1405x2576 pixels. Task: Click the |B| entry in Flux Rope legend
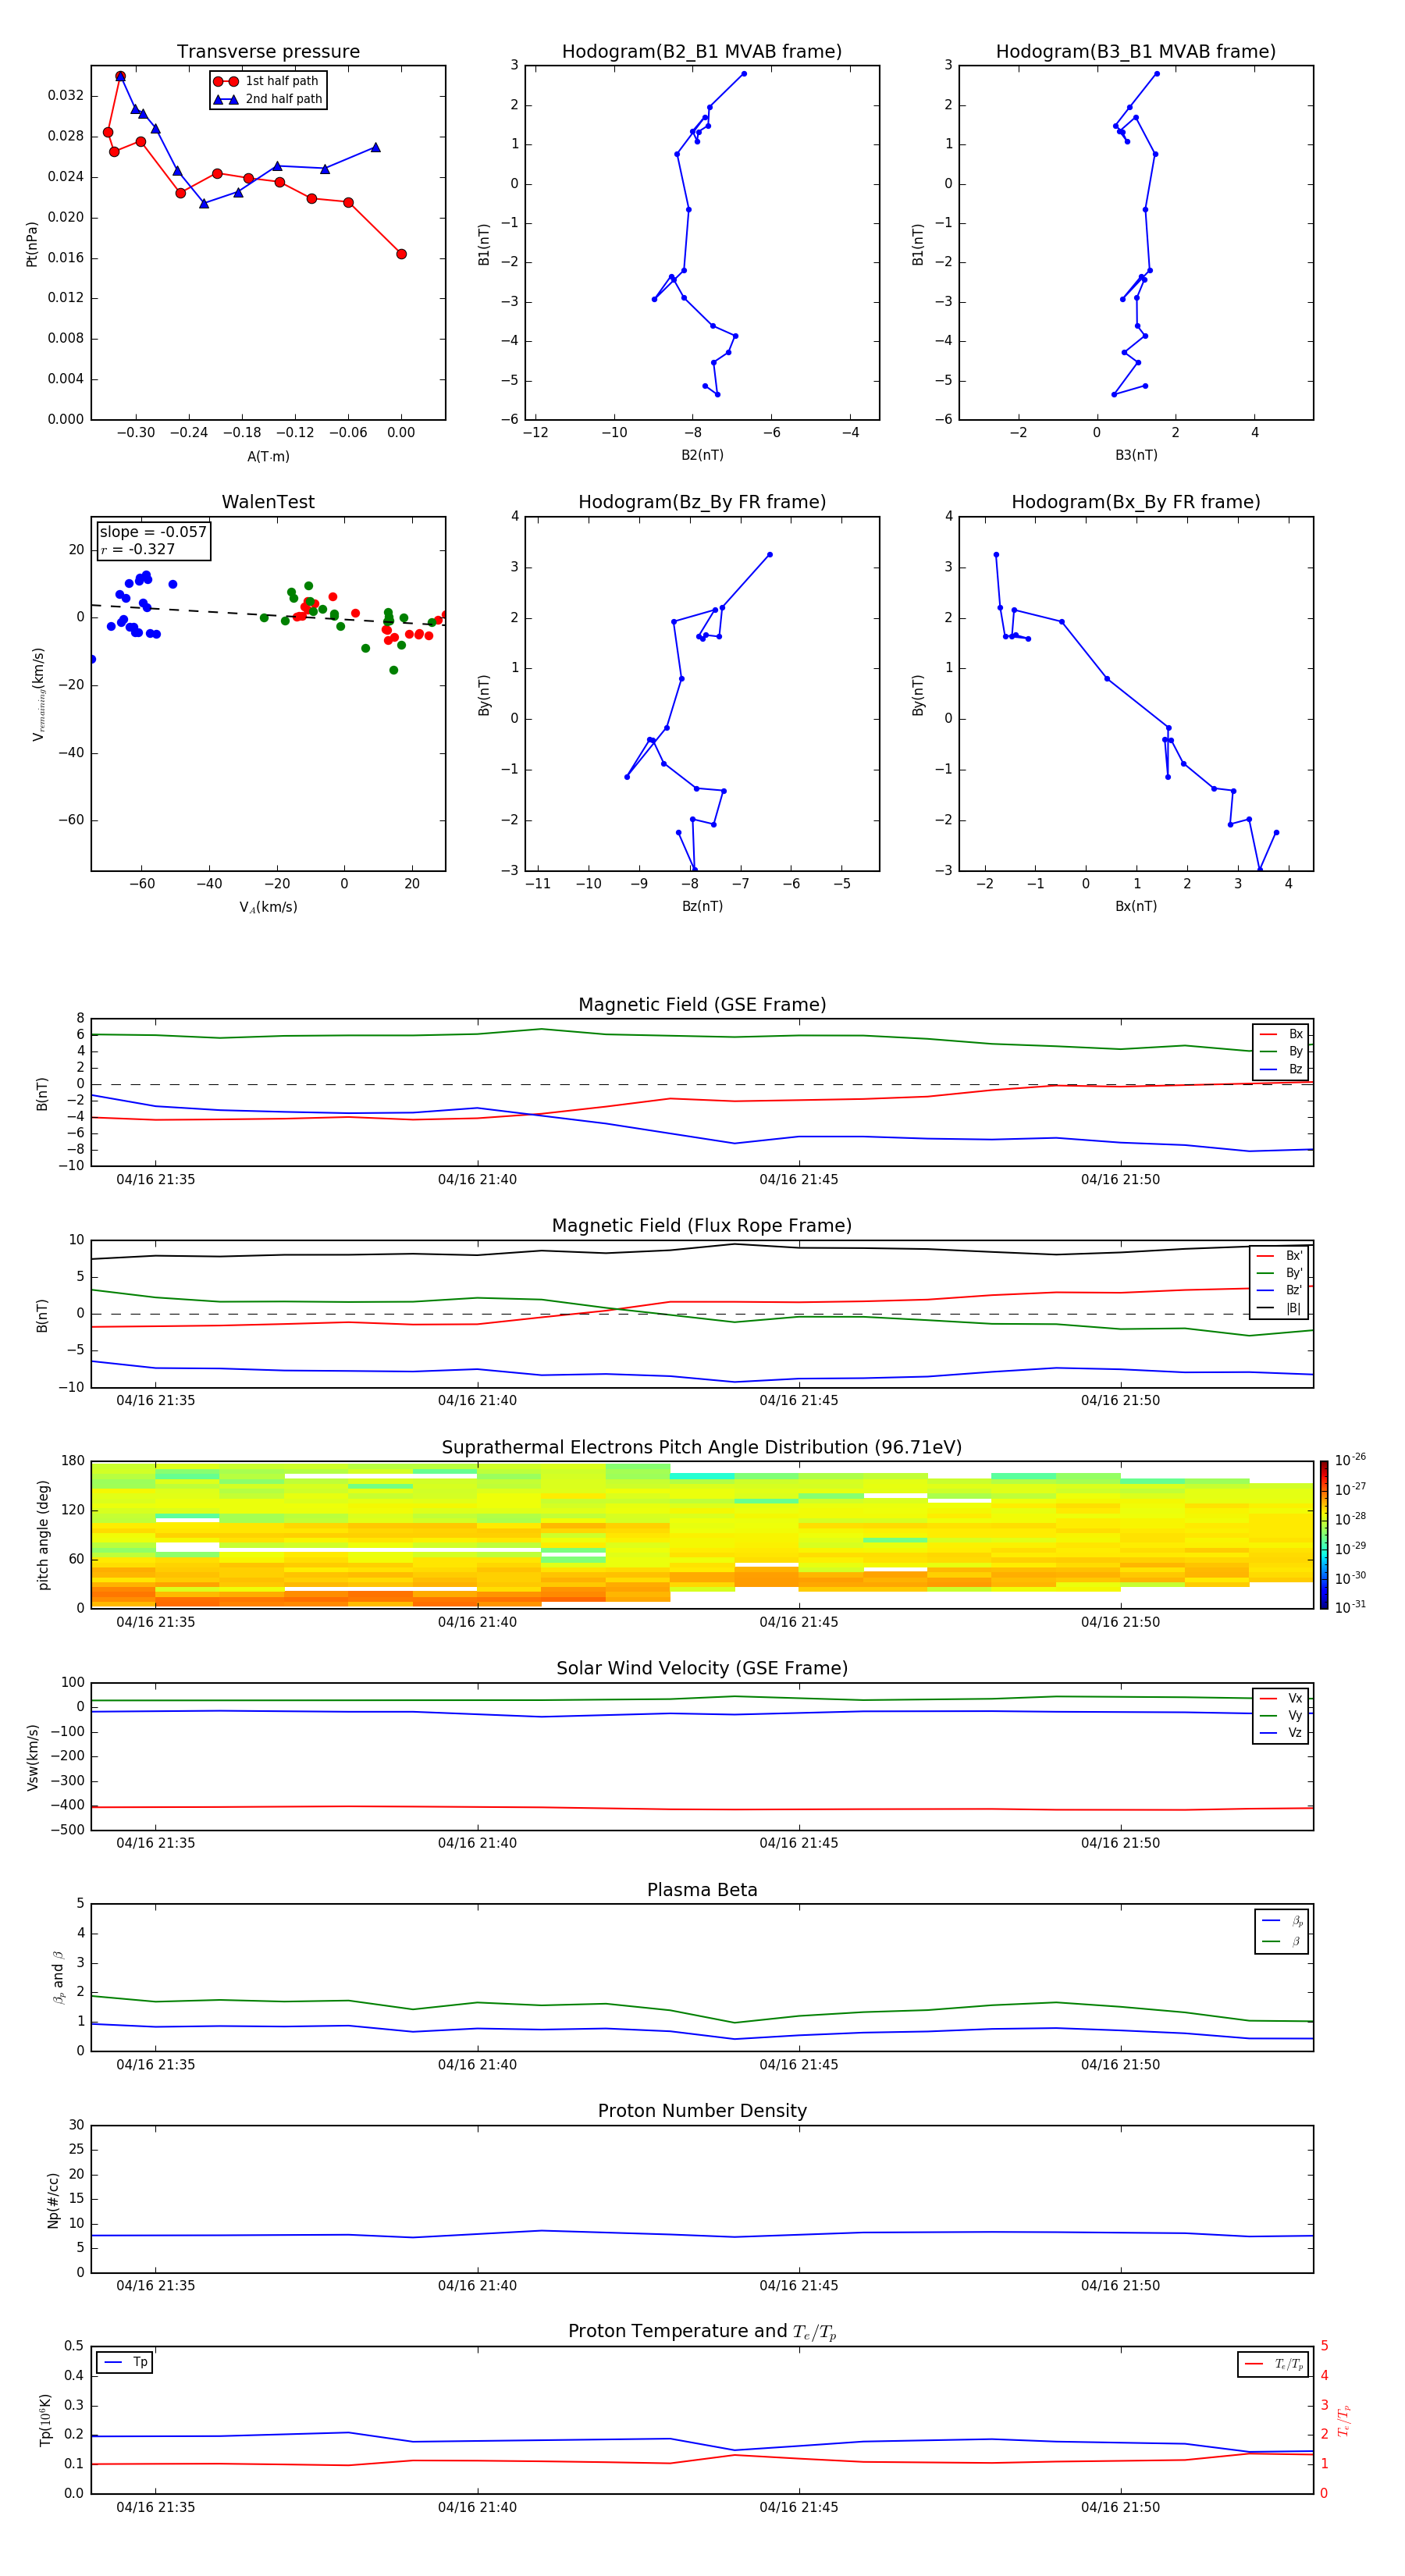[x=1279, y=1308]
